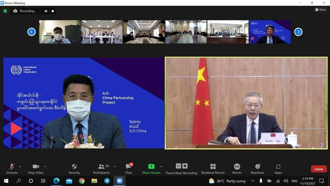The image size is (330, 186).
Task: Open File Explorer from the taskbar
Action: coord(94,181)
